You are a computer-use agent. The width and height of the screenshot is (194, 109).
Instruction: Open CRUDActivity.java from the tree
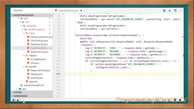(x=39, y=41)
